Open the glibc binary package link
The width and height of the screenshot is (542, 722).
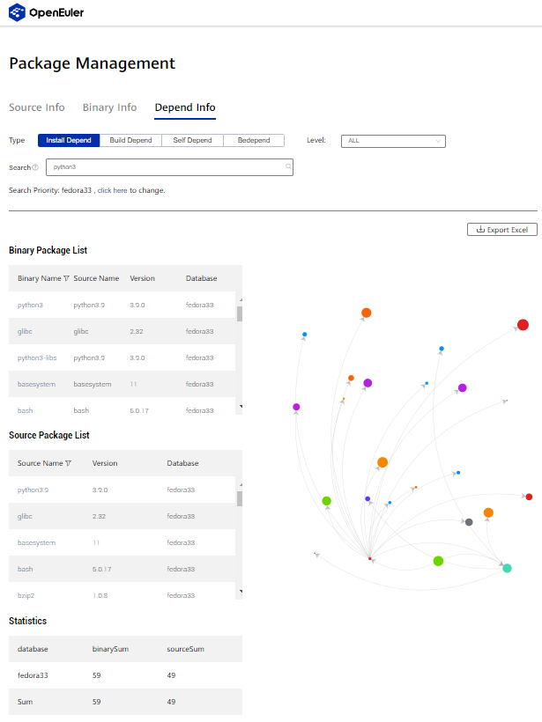(26, 331)
